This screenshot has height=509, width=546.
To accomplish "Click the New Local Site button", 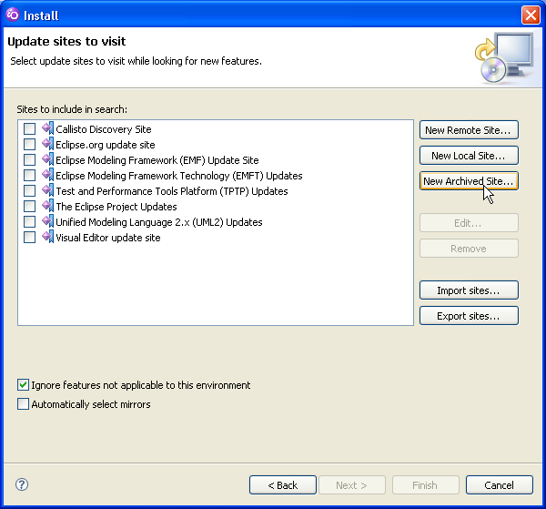I will point(469,156).
